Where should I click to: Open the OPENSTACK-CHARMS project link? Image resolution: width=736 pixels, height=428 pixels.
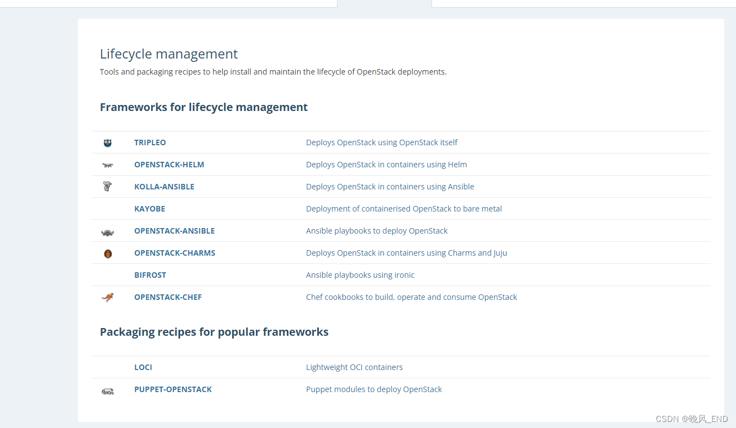175,253
